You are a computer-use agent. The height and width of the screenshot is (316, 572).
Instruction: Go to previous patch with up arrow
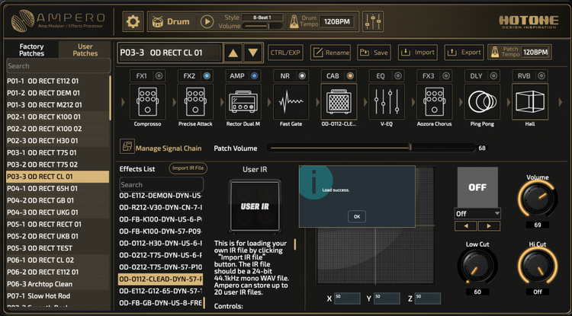233,53
